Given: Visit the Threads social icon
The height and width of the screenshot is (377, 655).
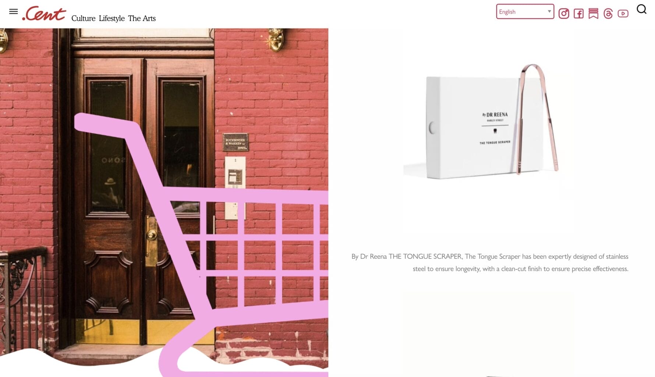Looking at the screenshot, I should point(608,14).
